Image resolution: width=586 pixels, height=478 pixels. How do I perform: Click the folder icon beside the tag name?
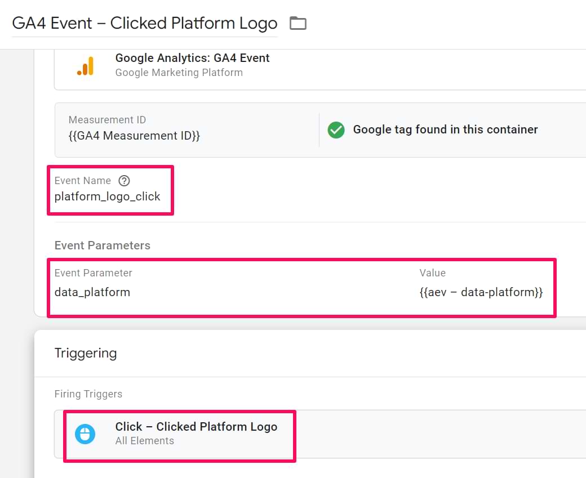point(298,23)
